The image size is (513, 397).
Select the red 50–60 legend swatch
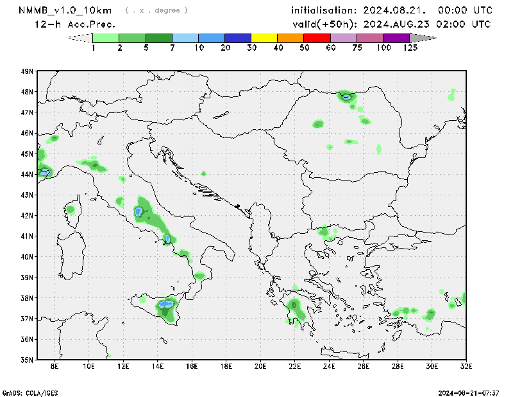[317, 39]
